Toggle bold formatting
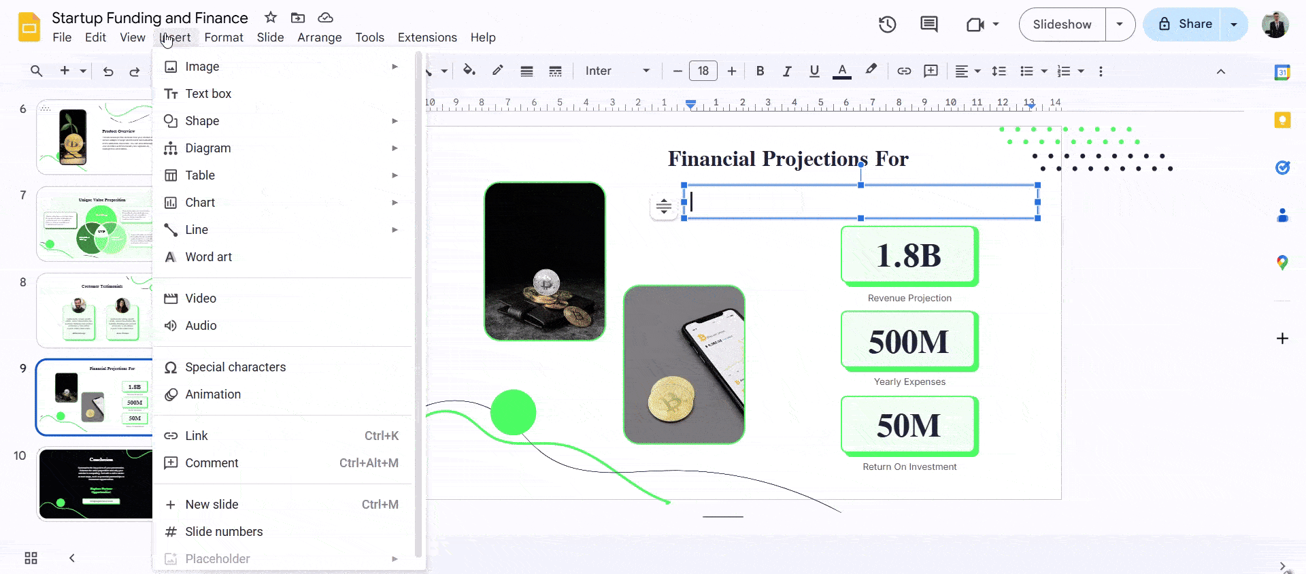This screenshot has height=574, width=1306. pyautogui.click(x=760, y=71)
